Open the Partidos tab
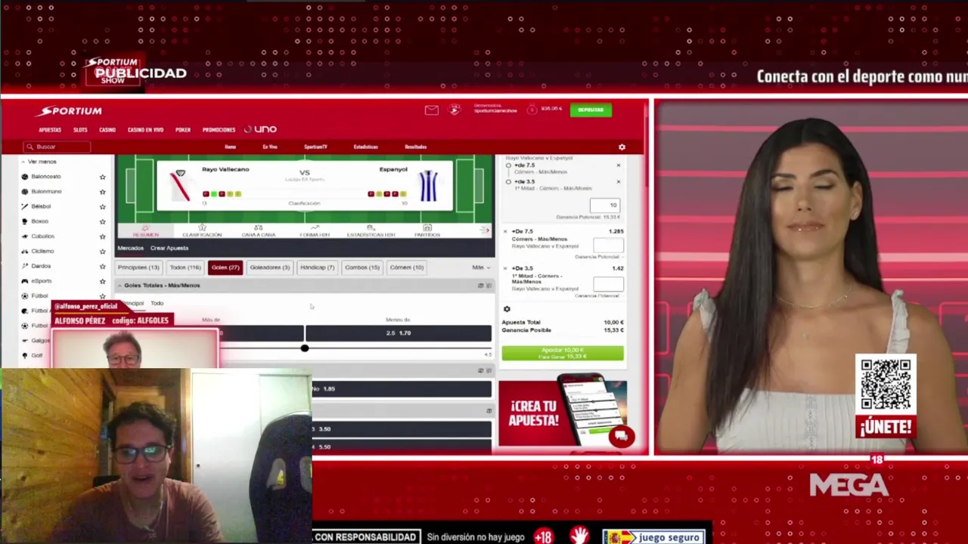Image resolution: width=968 pixels, height=544 pixels. point(427,231)
